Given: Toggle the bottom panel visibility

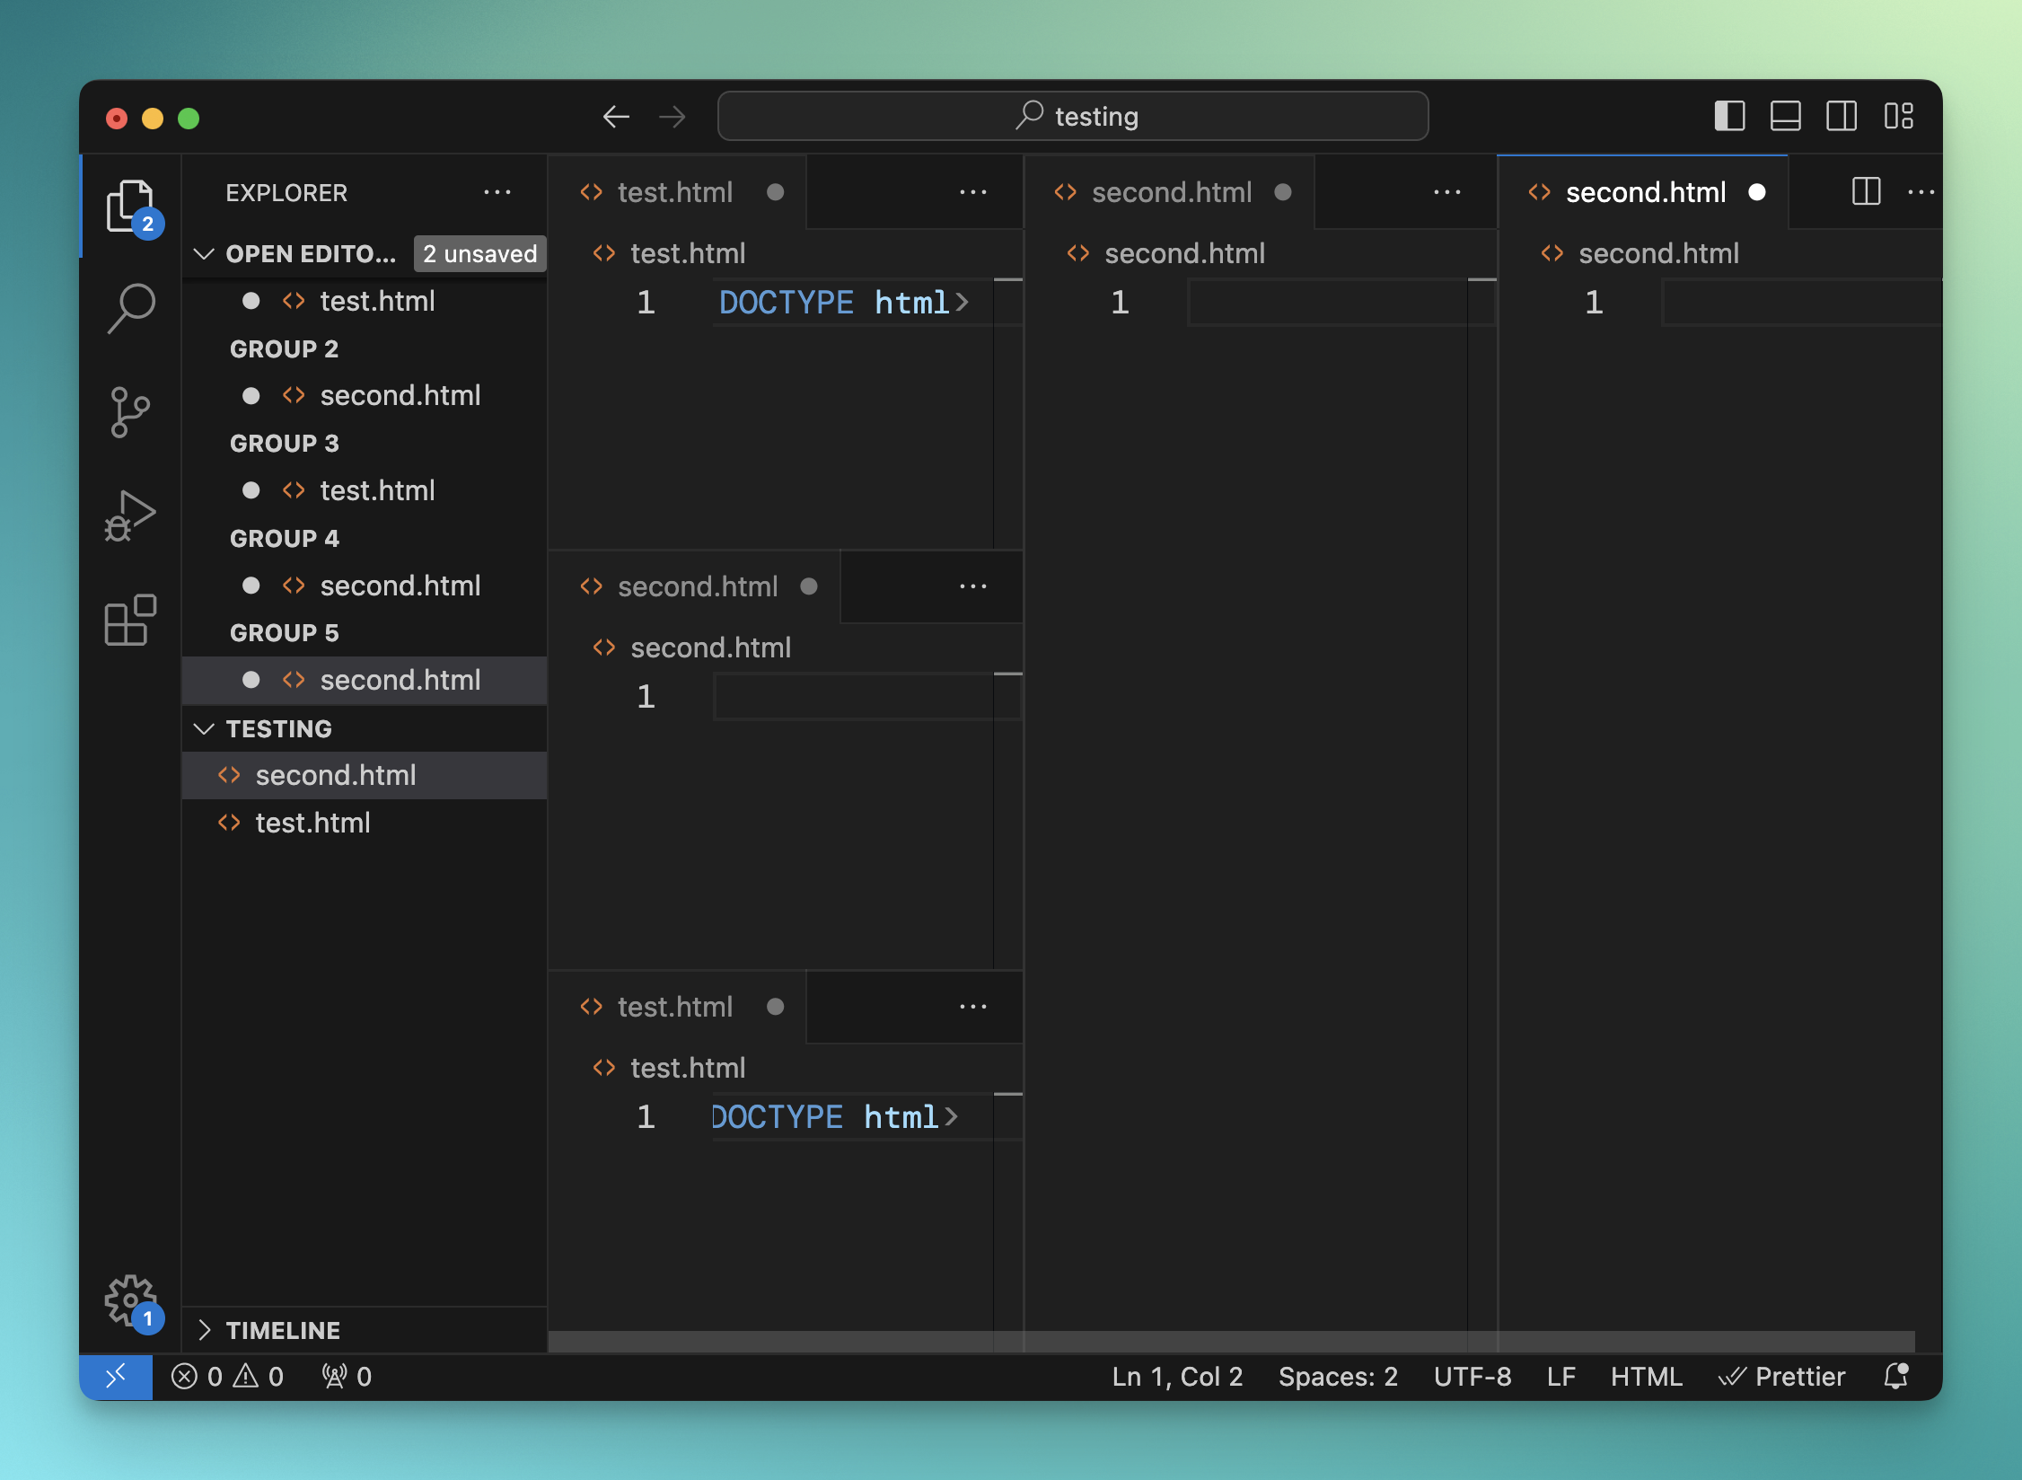Looking at the screenshot, I should pyautogui.click(x=1785, y=117).
